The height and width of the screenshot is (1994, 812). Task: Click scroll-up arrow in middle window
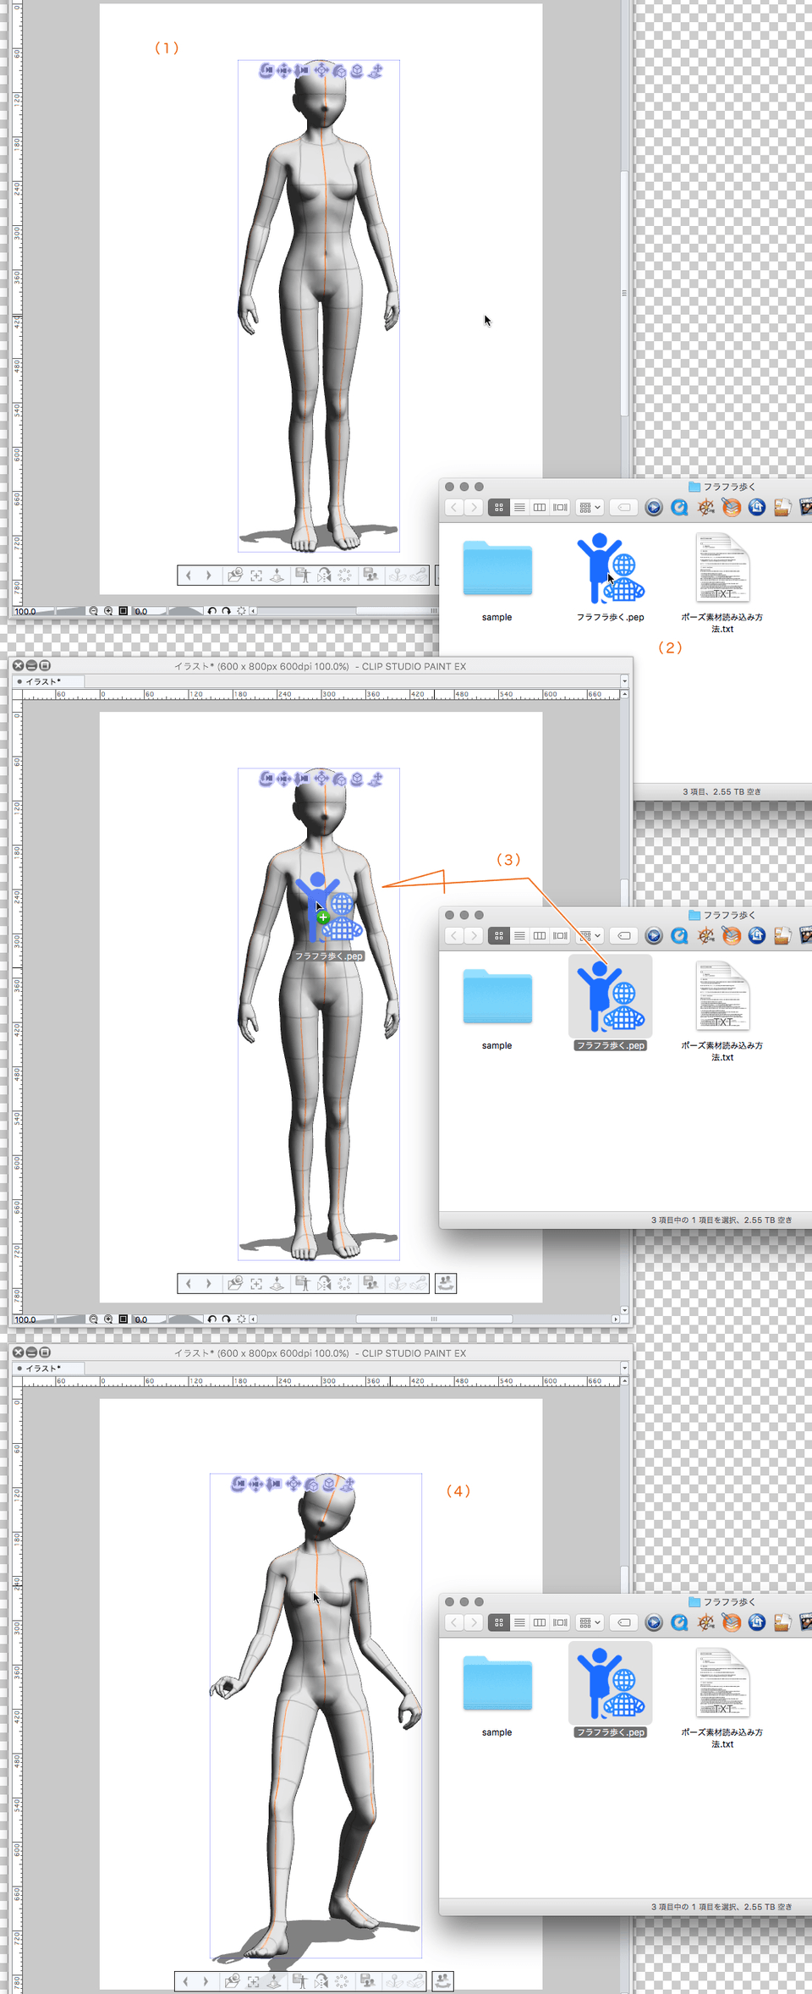(x=624, y=694)
